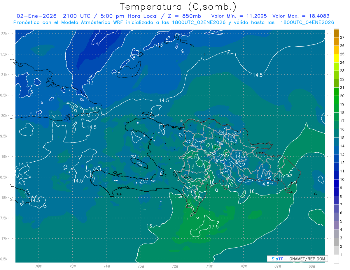Click the "17.5" contour label
The width and height of the screenshot is (350, 270).
[x=214, y=227]
